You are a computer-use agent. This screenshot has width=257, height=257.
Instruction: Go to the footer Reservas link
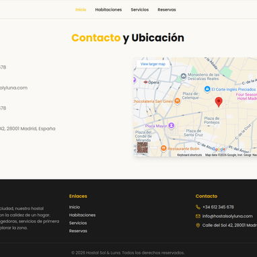[x=78, y=231]
